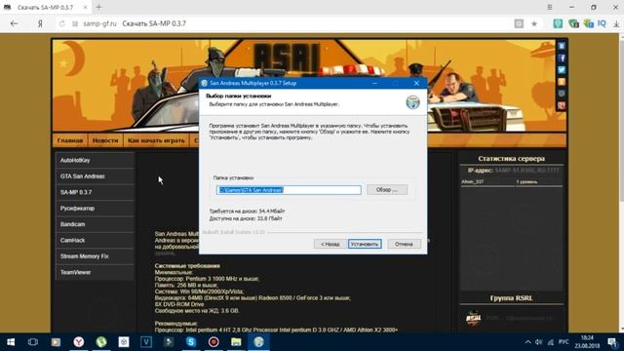Click the RSRL group logo thumbnail
Screen dimensions: 624x351
(x=473, y=319)
